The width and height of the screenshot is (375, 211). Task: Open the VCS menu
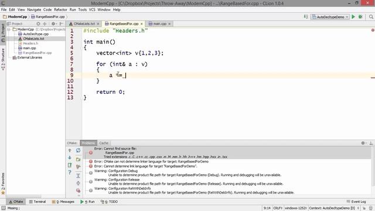(92, 9)
